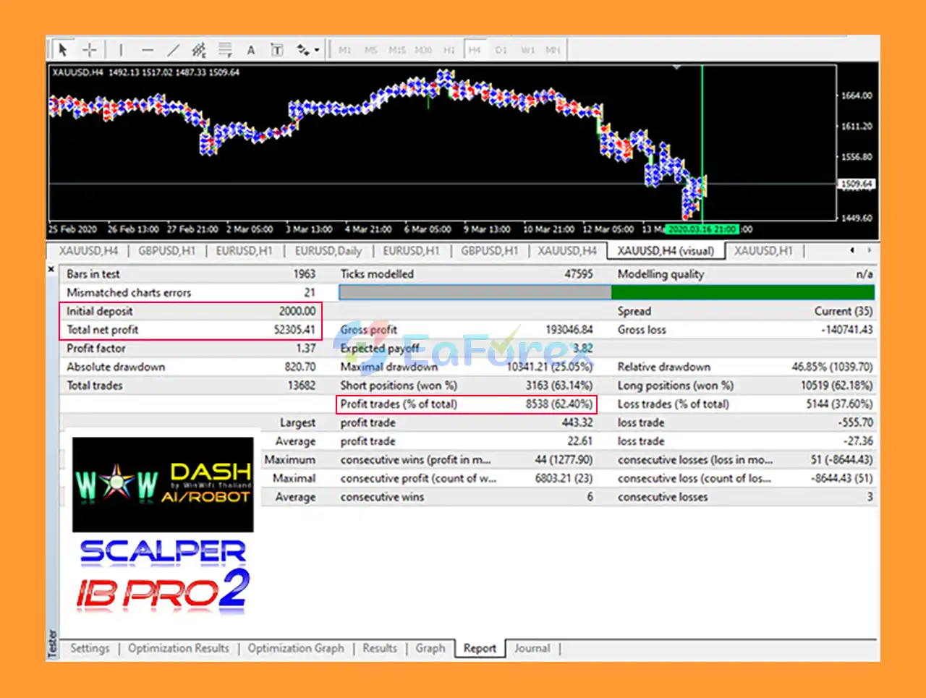This screenshot has height=698, width=926.
Task: Activate the crosshair tool
Action: point(90,50)
